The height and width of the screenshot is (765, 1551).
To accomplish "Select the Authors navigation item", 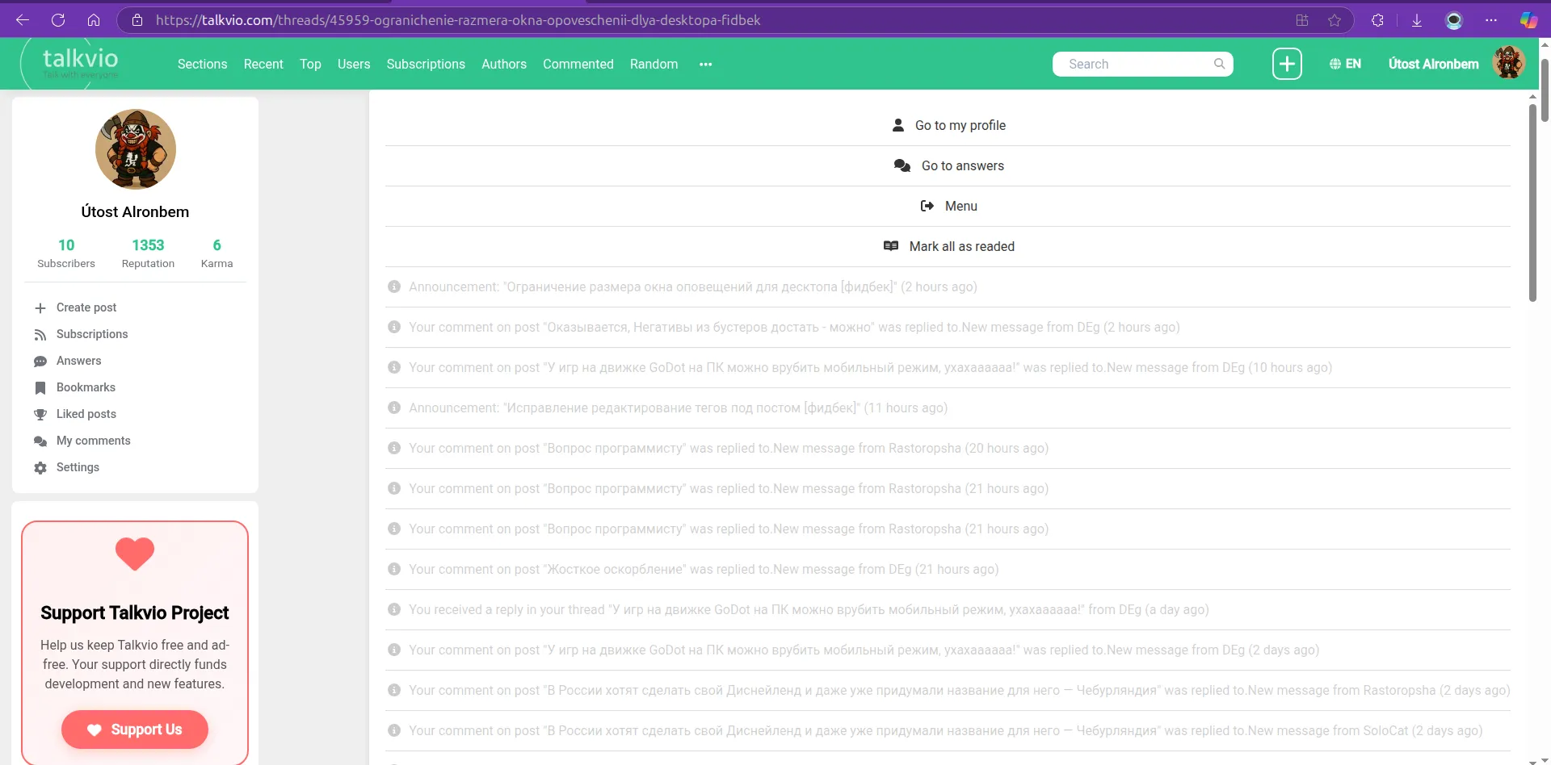I will pos(504,64).
